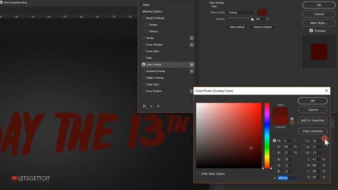Open the fx effects menu icon

click(x=144, y=106)
